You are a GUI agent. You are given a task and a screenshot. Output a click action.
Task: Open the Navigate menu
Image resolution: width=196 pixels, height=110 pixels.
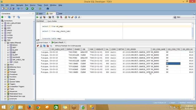point(20,5)
